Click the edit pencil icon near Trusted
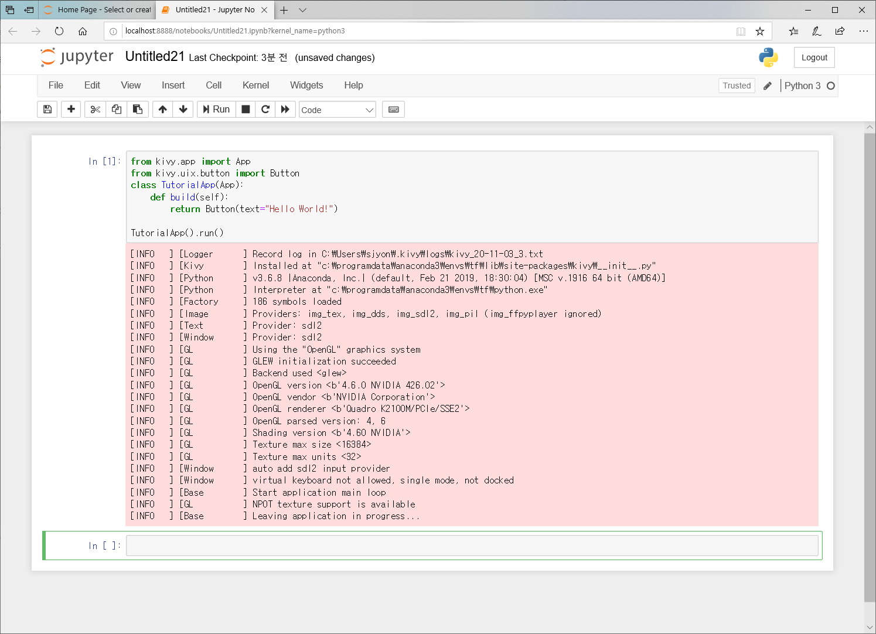Viewport: 876px width, 634px height. point(768,86)
